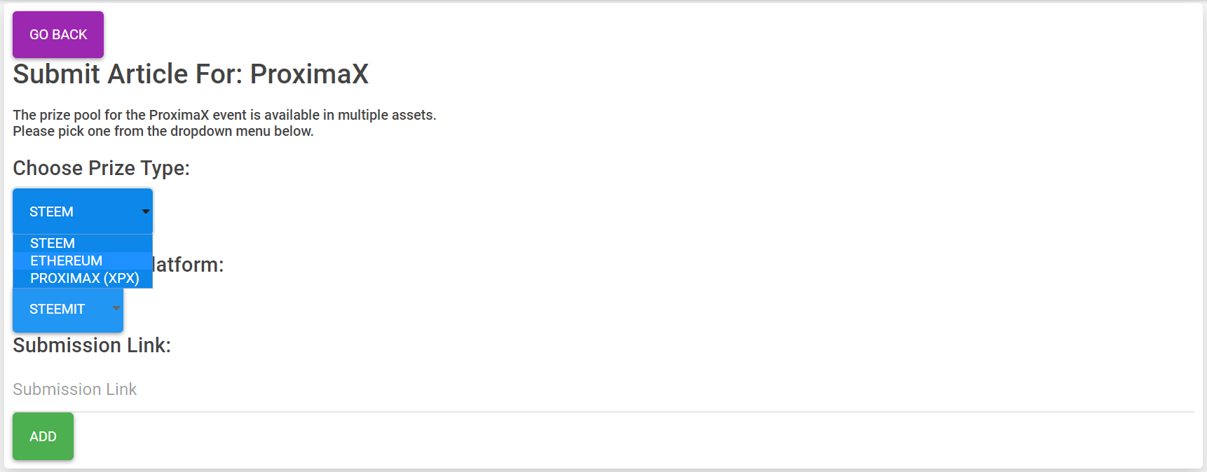
Task: Click the STEEMIT text in the platform selector
Action: [x=57, y=309]
